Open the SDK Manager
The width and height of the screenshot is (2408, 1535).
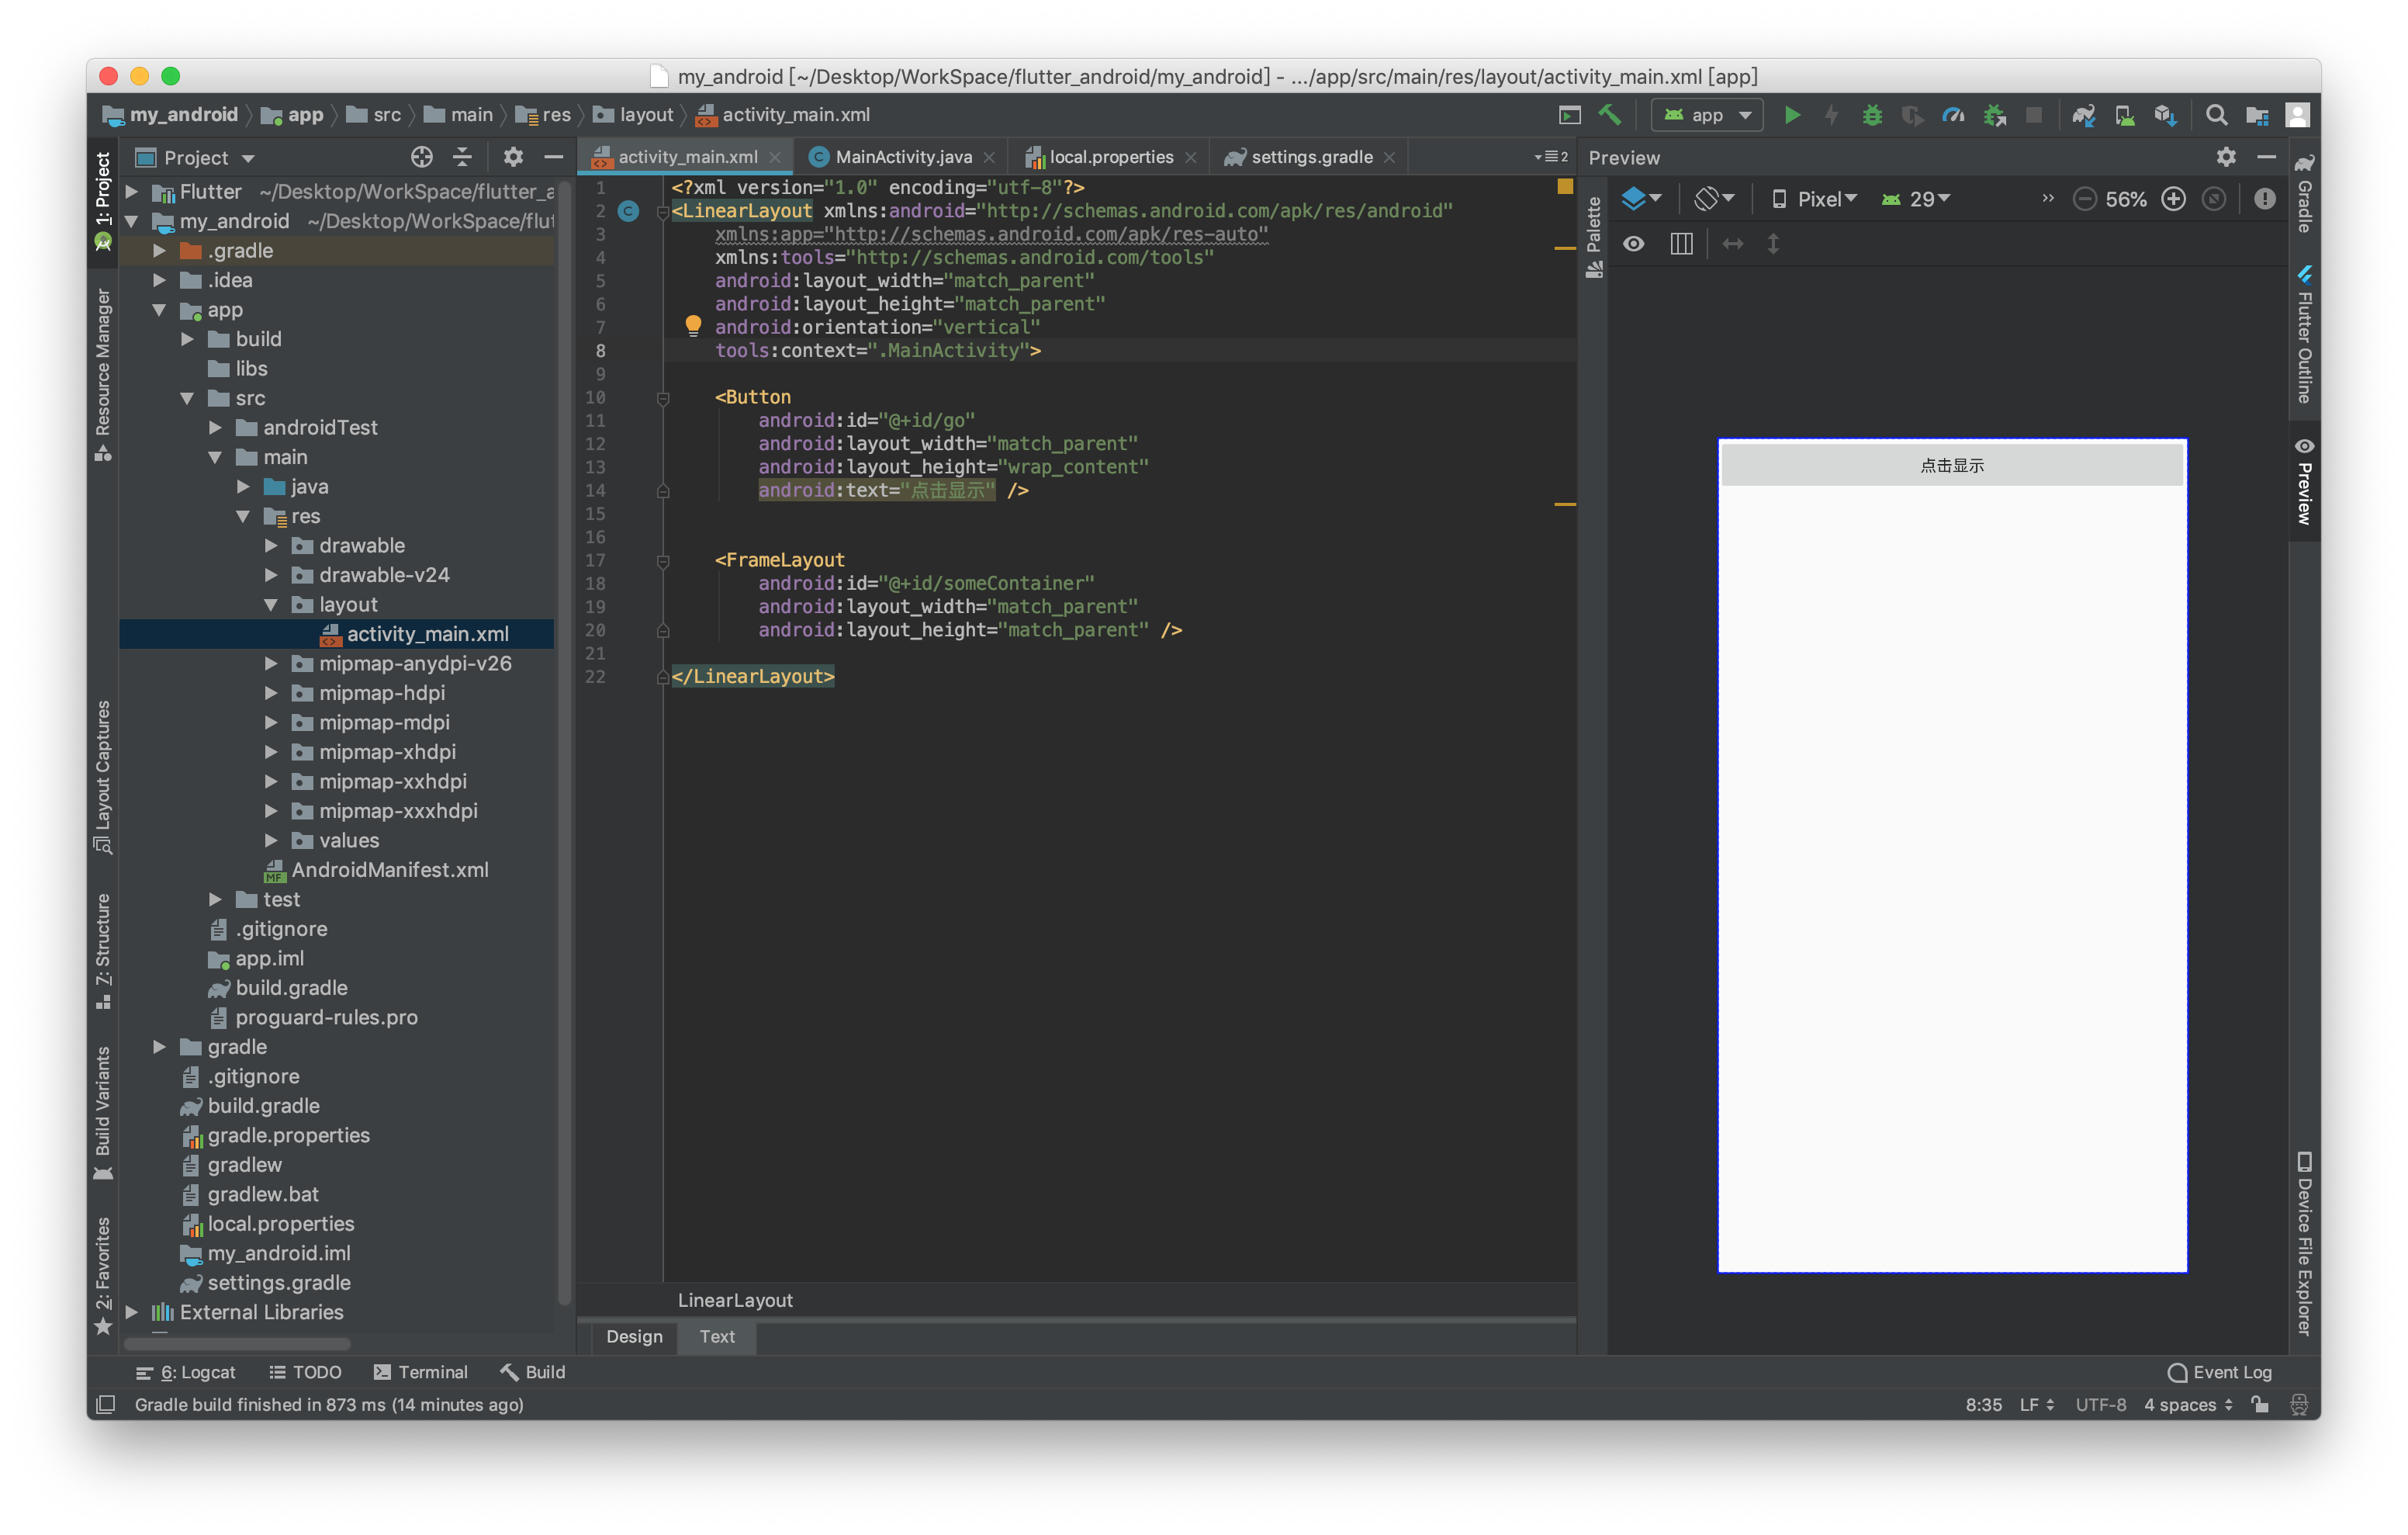[2165, 115]
